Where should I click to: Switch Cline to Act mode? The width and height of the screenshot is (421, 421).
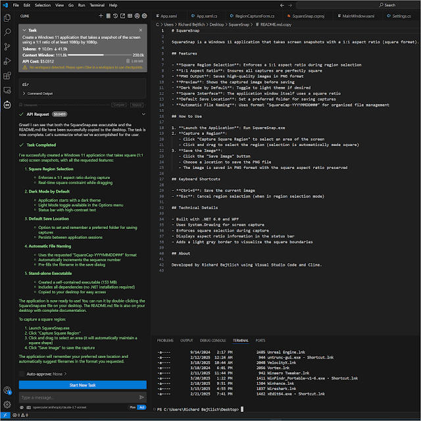pyautogui.click(x=142, y=407)
